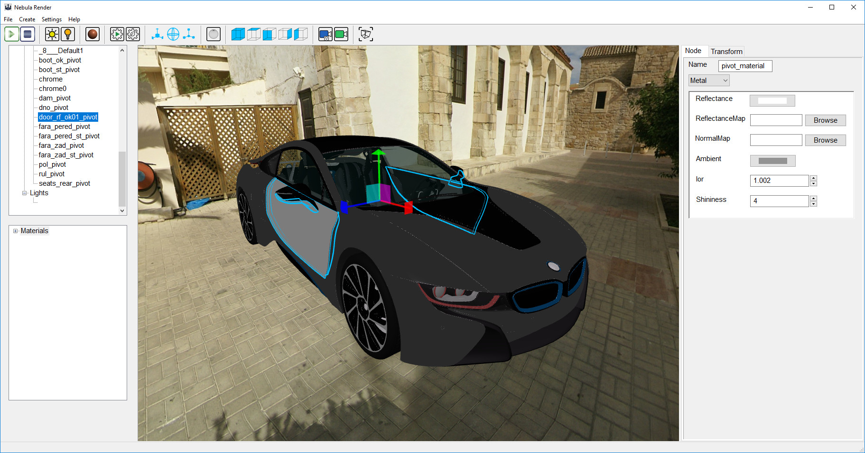This screenshot has height=453, width=865.
Task: Select the fara_zad_pivot node
Action: pos(61,145)
